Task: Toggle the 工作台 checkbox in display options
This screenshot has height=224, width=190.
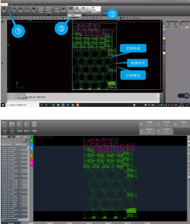Action: coord(53,9)
